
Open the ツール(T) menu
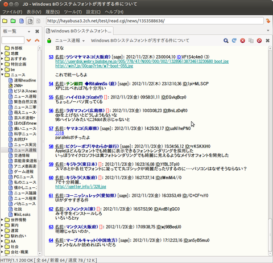[73, 12]
